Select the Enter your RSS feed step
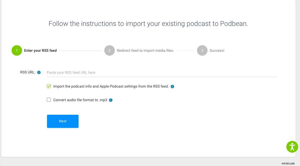 point(40,50)
